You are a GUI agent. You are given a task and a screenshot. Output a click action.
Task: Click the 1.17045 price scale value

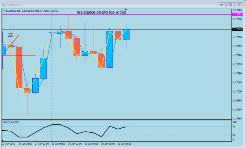point(237,82)
